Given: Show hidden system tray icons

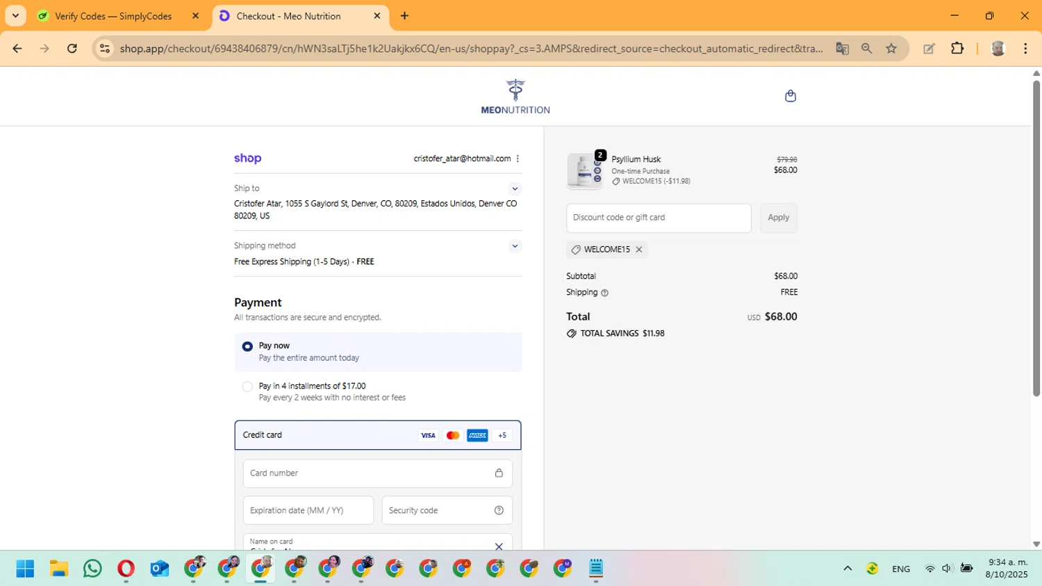Looking at the screenshot, I should point(847,569).
